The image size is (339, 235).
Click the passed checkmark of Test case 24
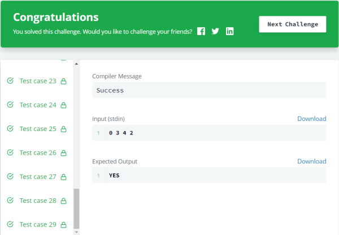pos(10,105)
